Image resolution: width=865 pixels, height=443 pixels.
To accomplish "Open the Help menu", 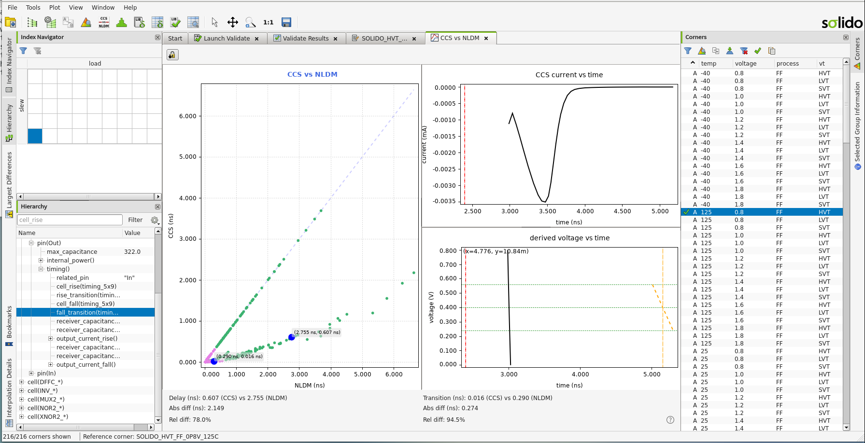I will pos(130,7).
